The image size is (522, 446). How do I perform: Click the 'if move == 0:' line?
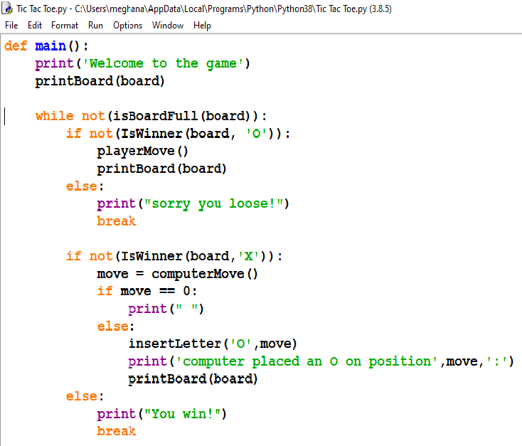tap(147, 291)
